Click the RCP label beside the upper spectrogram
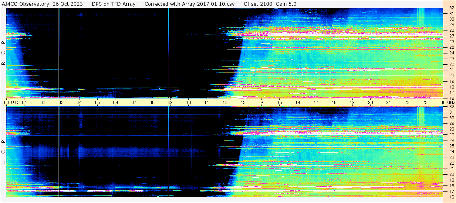This screenshot has height=203, width=456. click(x=3, y=53)
